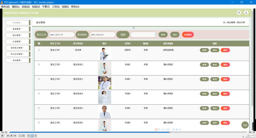Open the 媒体(M) menu

pos(6,7)
